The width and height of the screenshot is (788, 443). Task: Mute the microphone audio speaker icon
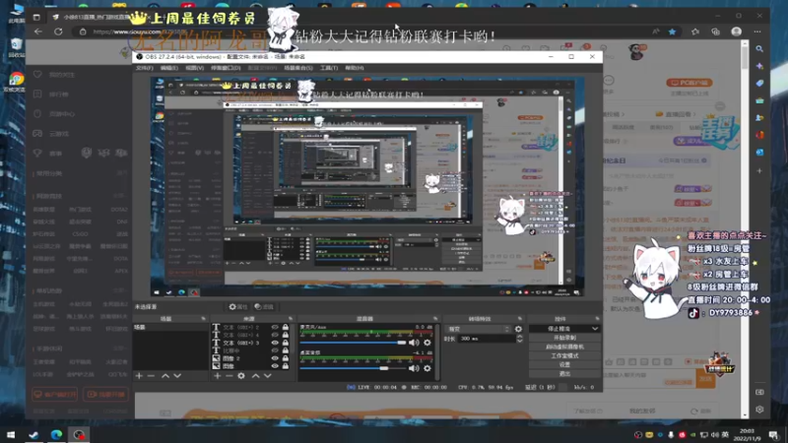click(414, 343)
